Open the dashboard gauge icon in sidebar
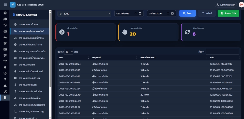Image resolution: width=244 pixels, height=119 pixels. point(5,13)
